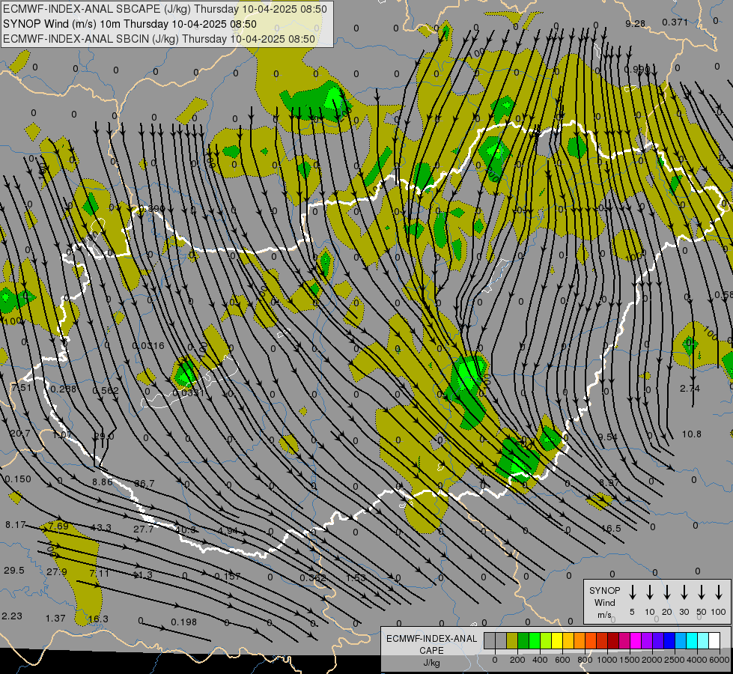Pick the lime yellow-green CAPE legend swatch

coord(546,640)
